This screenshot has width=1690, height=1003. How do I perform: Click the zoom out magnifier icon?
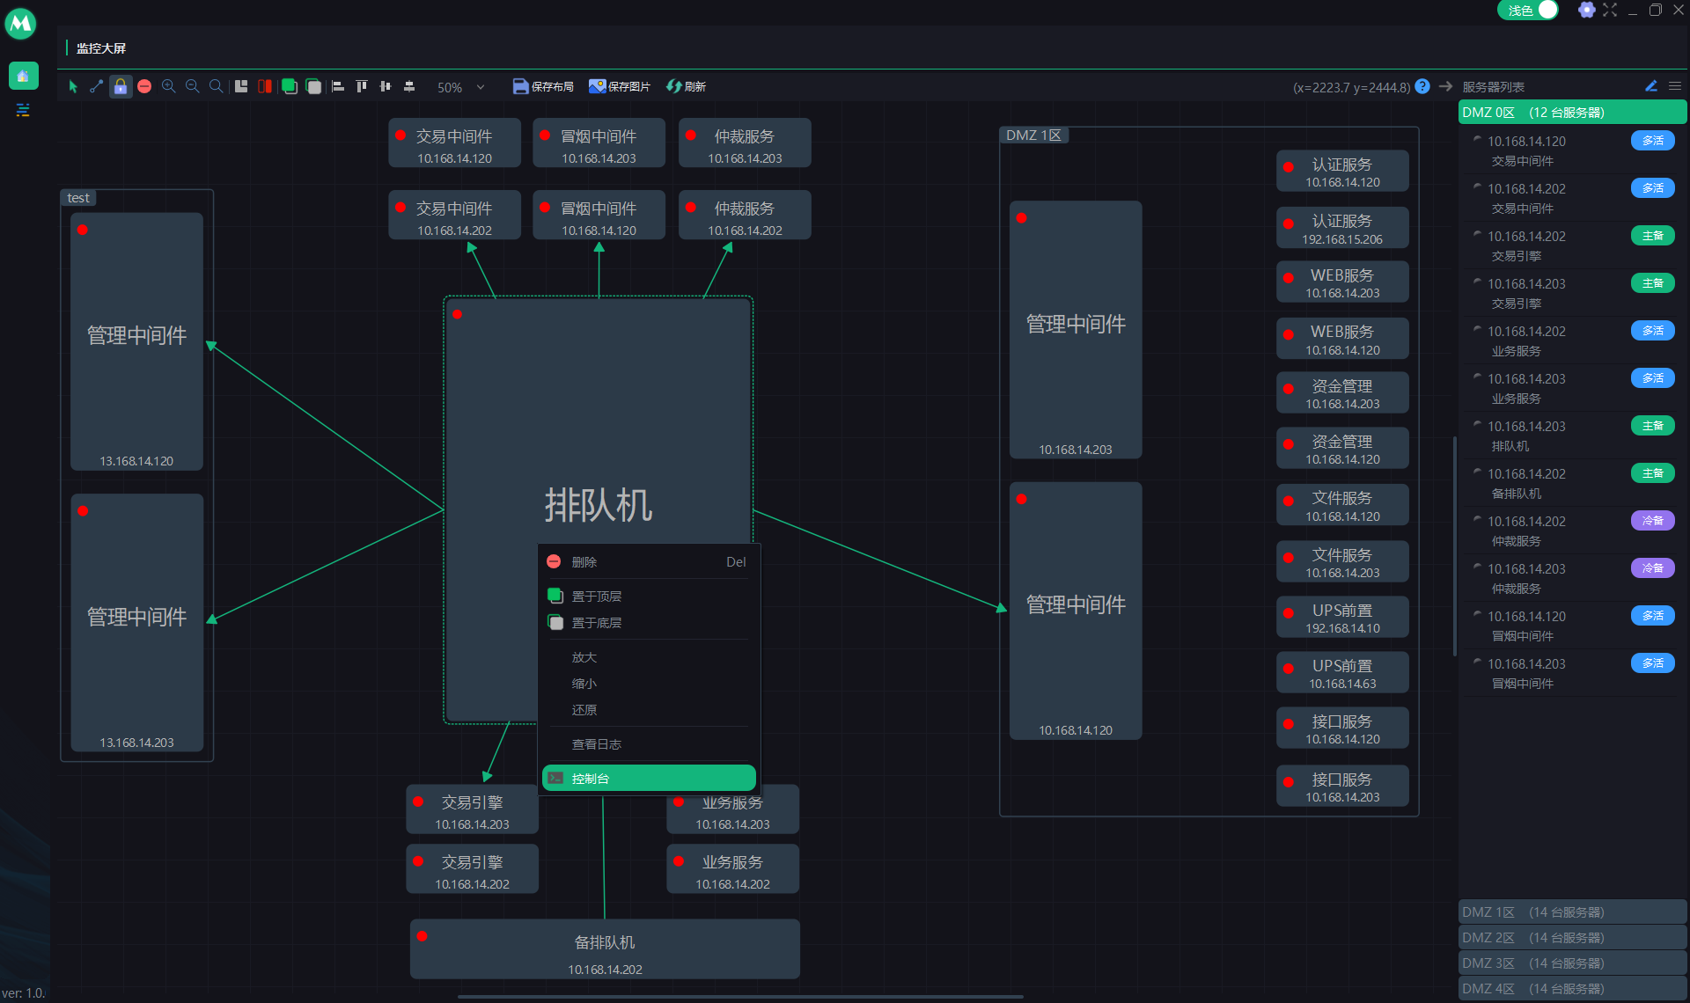192,86
